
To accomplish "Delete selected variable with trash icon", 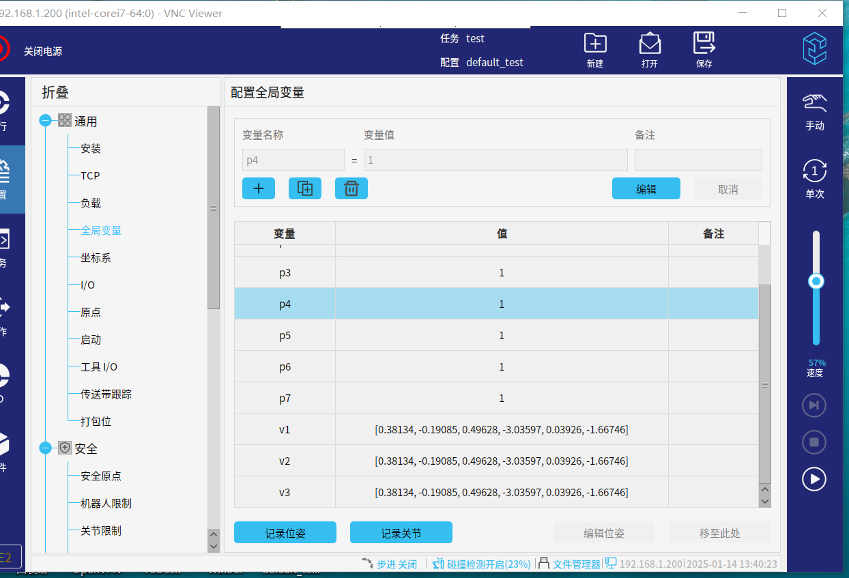I will click(351, 189).
